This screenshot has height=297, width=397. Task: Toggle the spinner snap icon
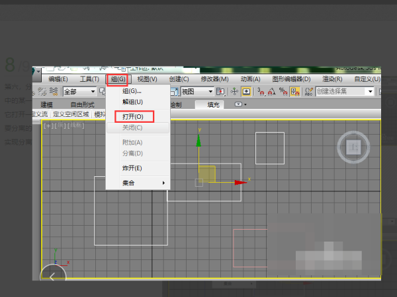point(295,92)
